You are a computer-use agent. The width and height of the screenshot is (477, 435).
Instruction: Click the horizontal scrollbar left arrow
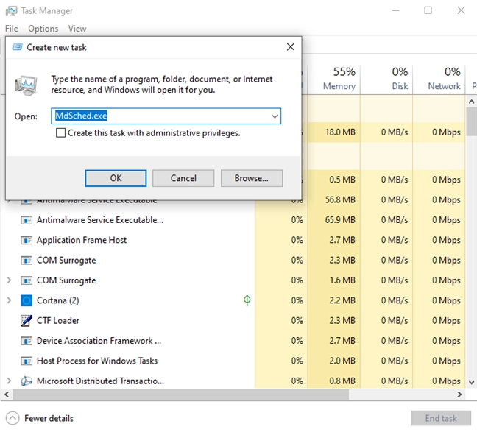pyautogui.click(x=7, y=395)
